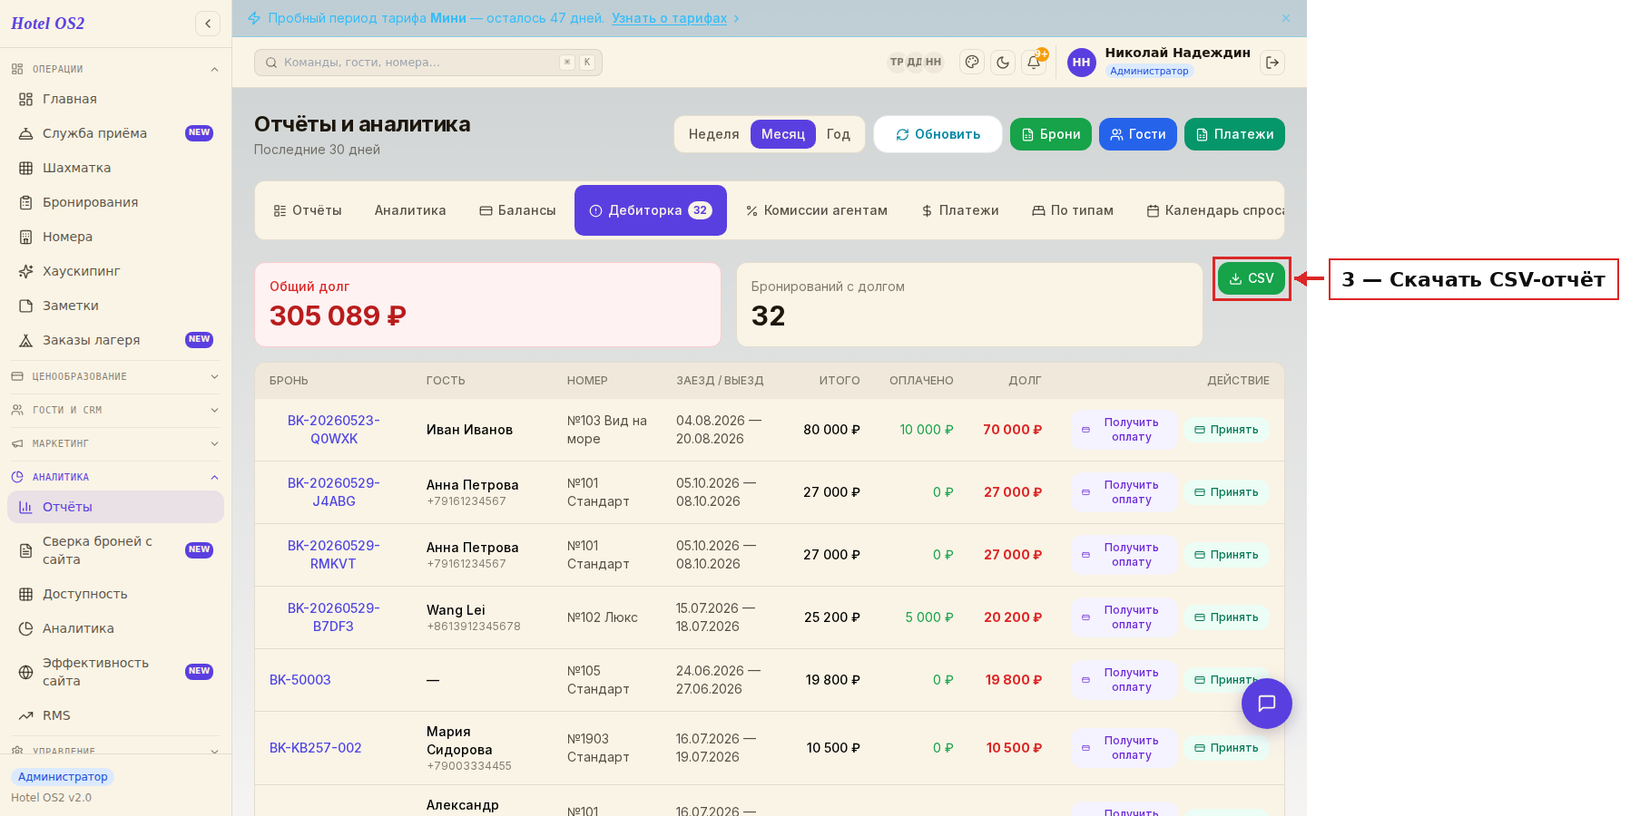Focus the Команды, гости, номера search field
The height and width of the screenshot is (816, 1640).
pyautogui.click(x=428, y=63)
